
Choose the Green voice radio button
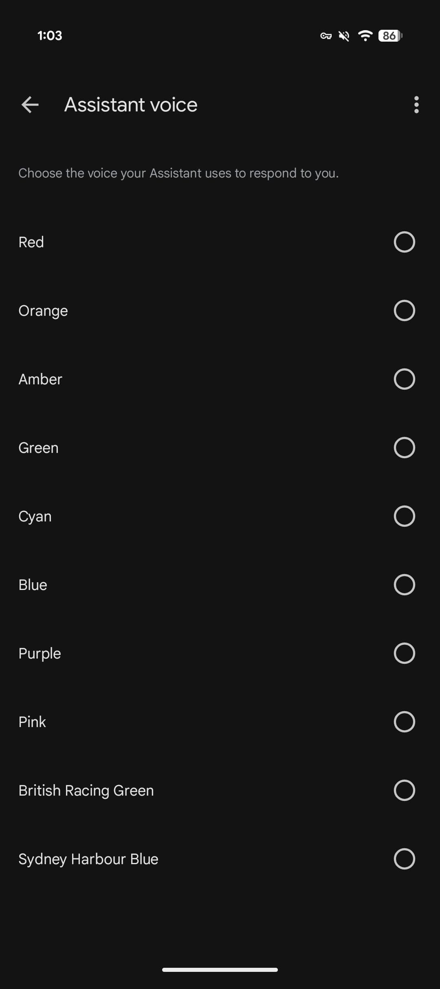tap(404, 448)
